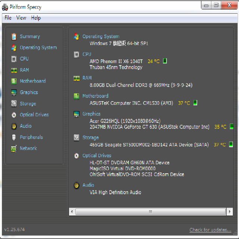Click the RAM icon in summary panel
This screenshot has width=239, height=239.
(77, 78)
